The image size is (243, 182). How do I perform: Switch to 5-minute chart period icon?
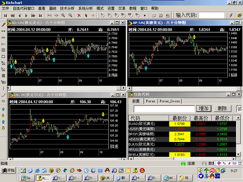117,15
